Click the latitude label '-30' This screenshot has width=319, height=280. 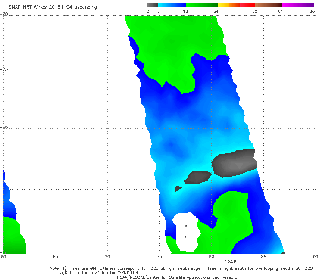coord(4,127)
